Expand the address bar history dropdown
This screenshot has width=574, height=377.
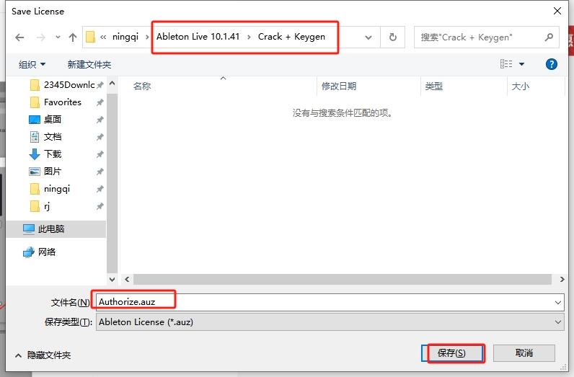368,37
